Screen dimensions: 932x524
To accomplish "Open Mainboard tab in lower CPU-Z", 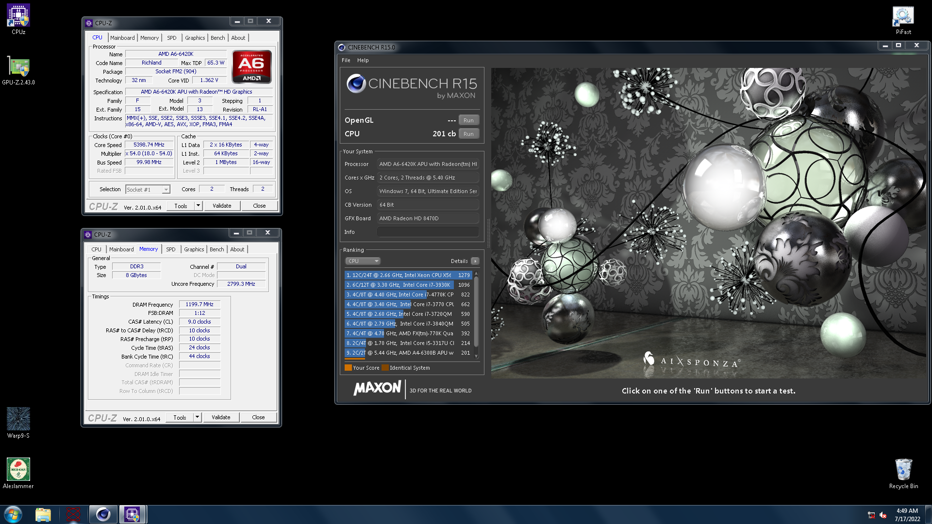I will pos(121,249).
